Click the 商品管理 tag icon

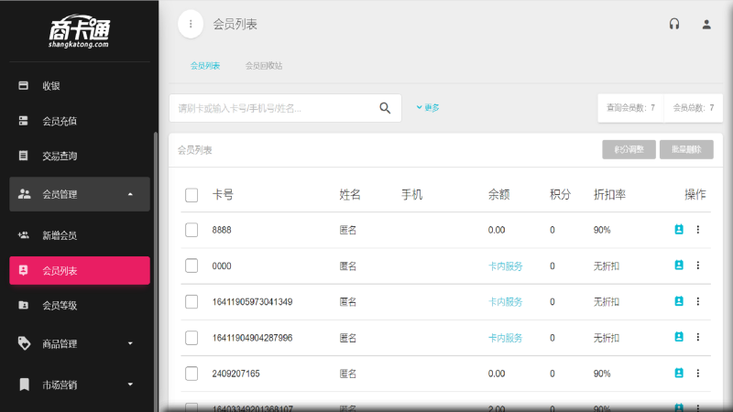pos(24,343)
